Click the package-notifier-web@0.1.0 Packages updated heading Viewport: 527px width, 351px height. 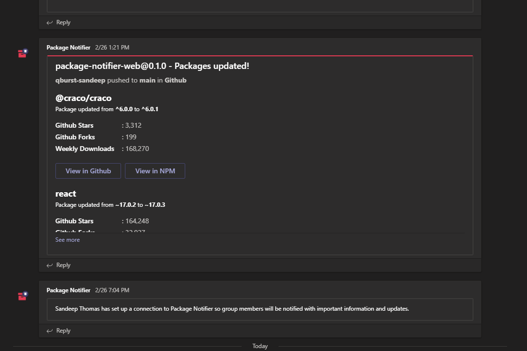point(152,66)
